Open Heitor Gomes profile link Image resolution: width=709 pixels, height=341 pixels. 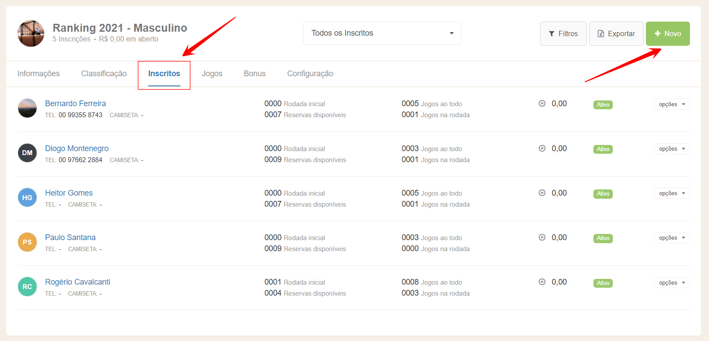tap(69, 193)
